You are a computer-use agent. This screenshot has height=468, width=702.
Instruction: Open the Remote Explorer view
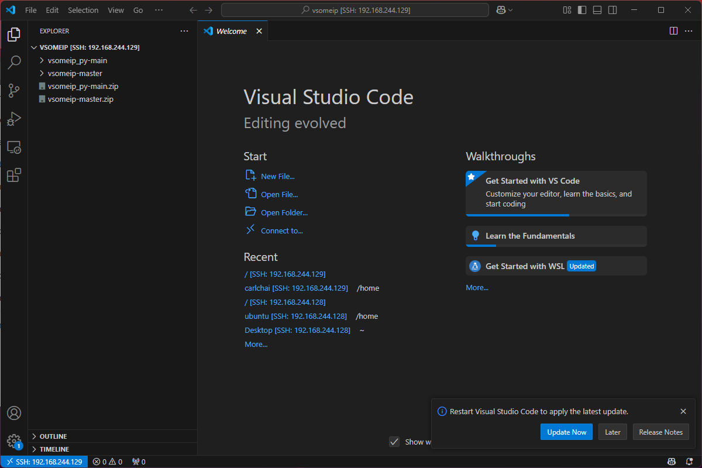pos(14,147)
